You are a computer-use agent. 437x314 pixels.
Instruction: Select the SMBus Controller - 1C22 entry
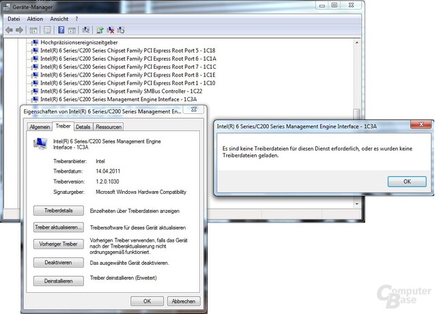(x=122, y=91)
